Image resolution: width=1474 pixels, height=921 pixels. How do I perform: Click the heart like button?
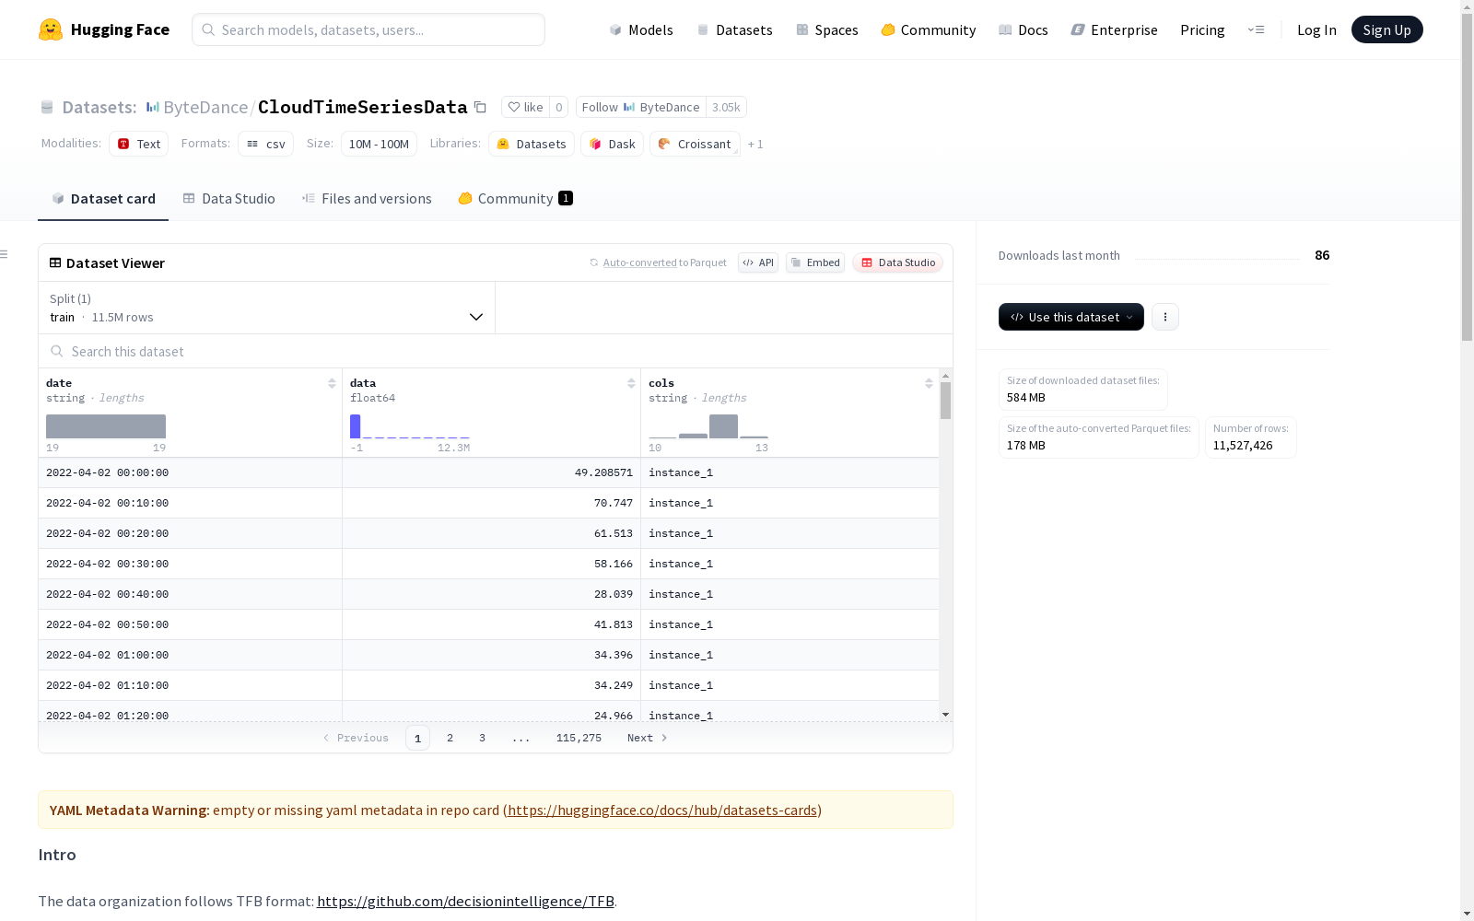(526, 107)
